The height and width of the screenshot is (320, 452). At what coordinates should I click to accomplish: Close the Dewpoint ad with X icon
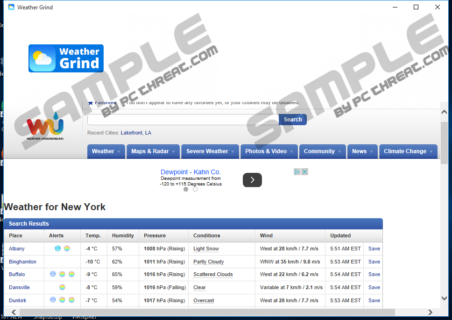pyautogui.click(x=304, y=172)
